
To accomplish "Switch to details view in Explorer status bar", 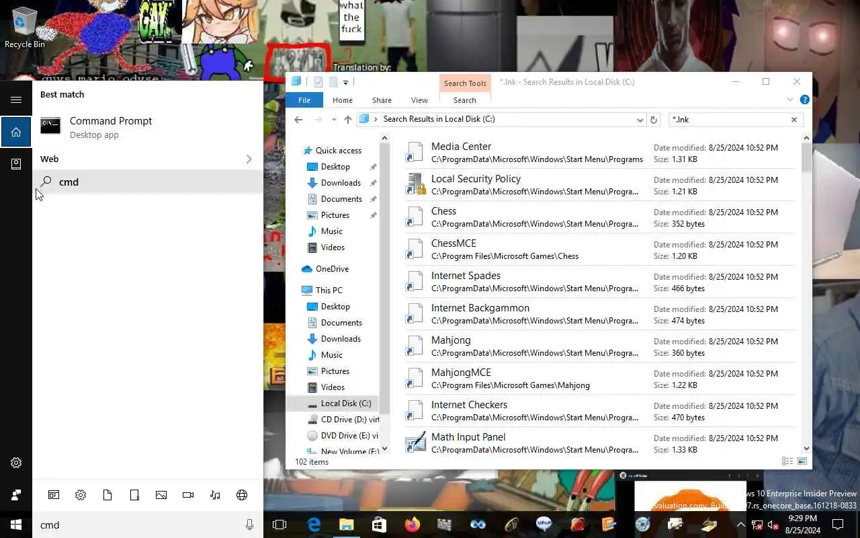I will pos(787,461).
